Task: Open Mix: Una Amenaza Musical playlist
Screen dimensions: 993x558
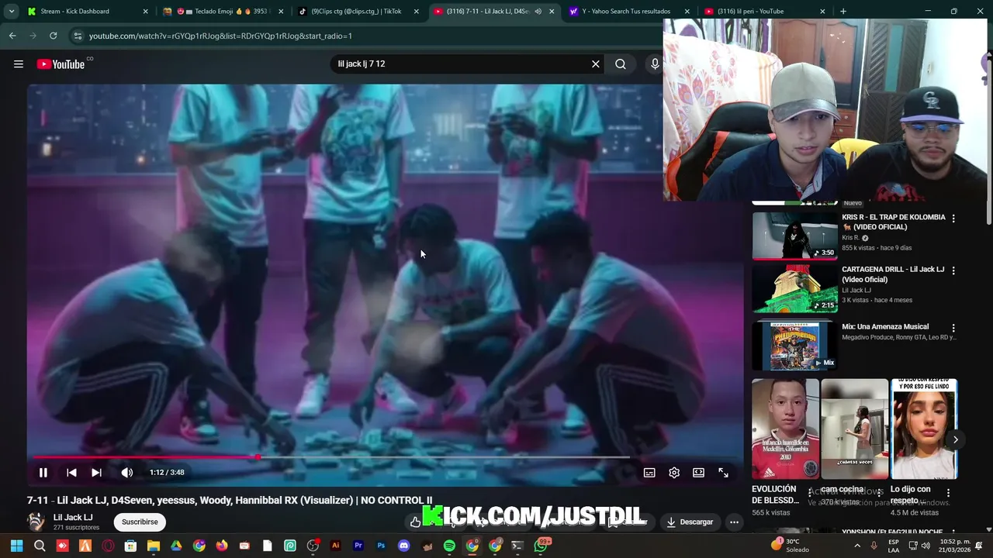Action: click(x=885, y=327)
